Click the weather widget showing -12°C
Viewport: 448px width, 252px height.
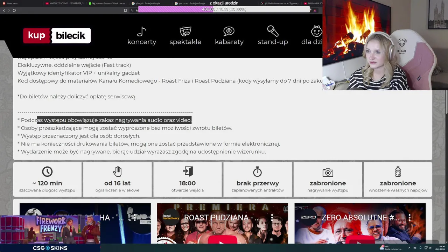pos(391,247)
